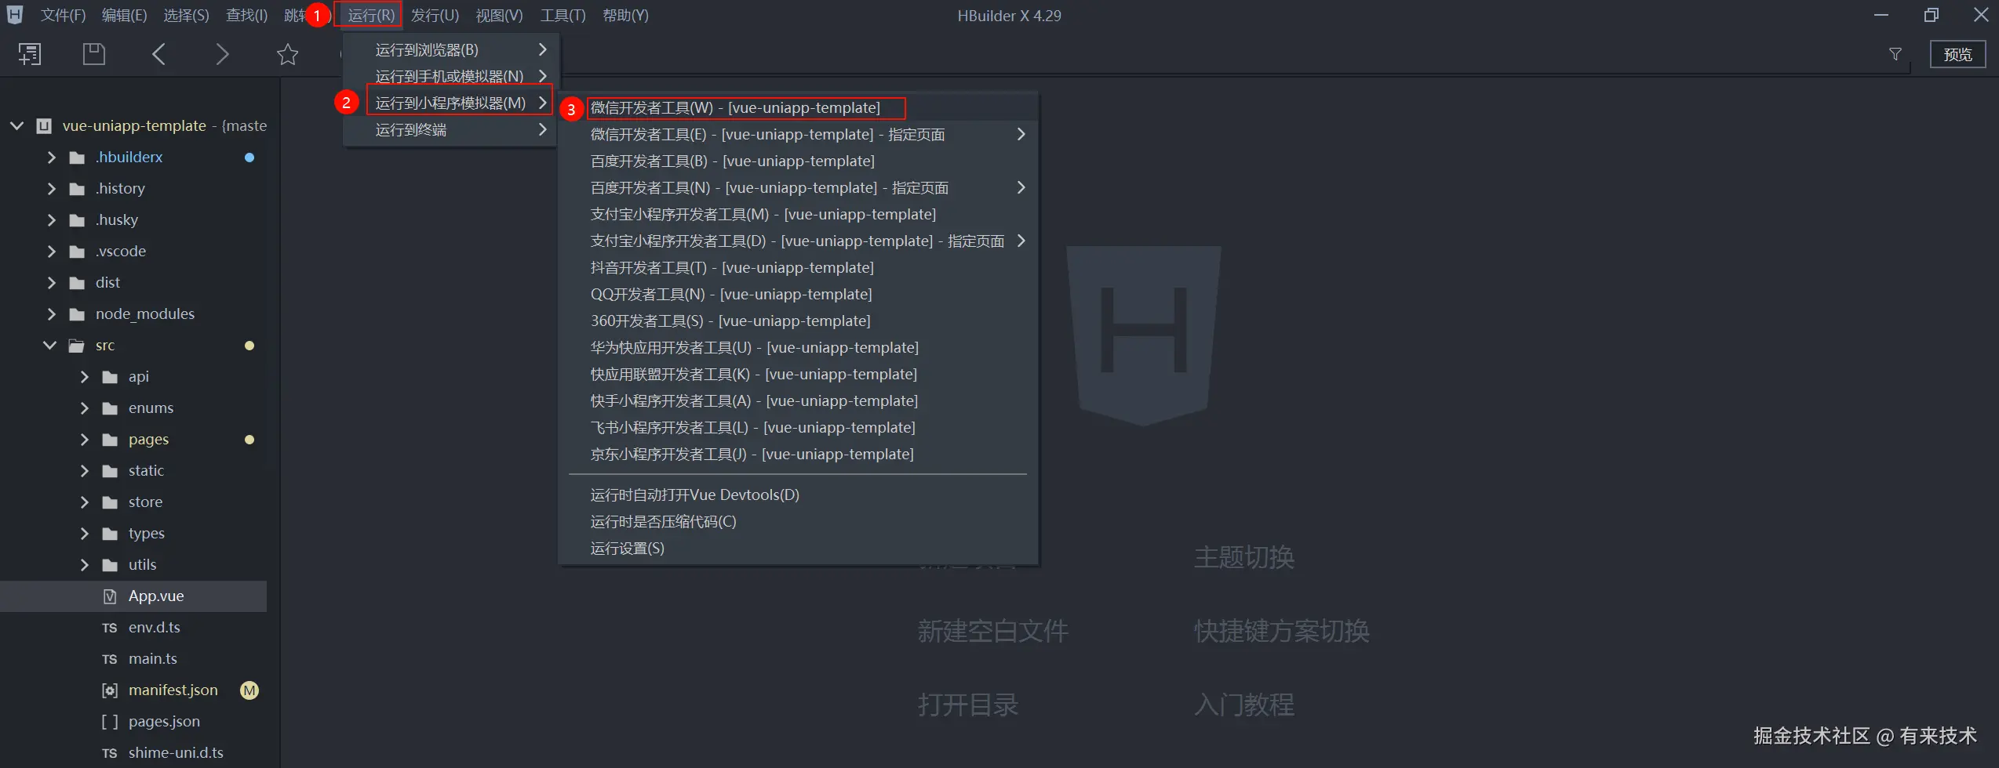Viewport: 1999px width, 768px height.
Task: Choose 运行到小程序模拟器(M) submenu
Action: click(x=450, y=103)
